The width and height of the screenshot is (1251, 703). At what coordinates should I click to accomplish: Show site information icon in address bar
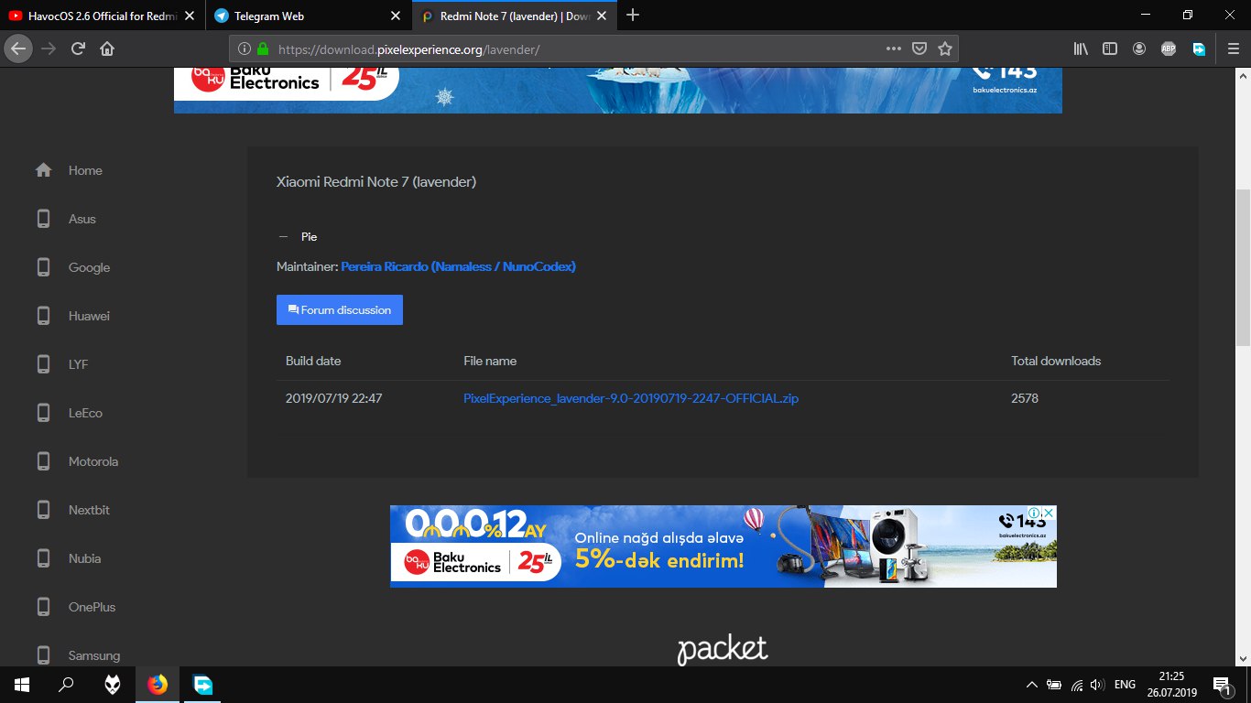[x=245, y=49]
